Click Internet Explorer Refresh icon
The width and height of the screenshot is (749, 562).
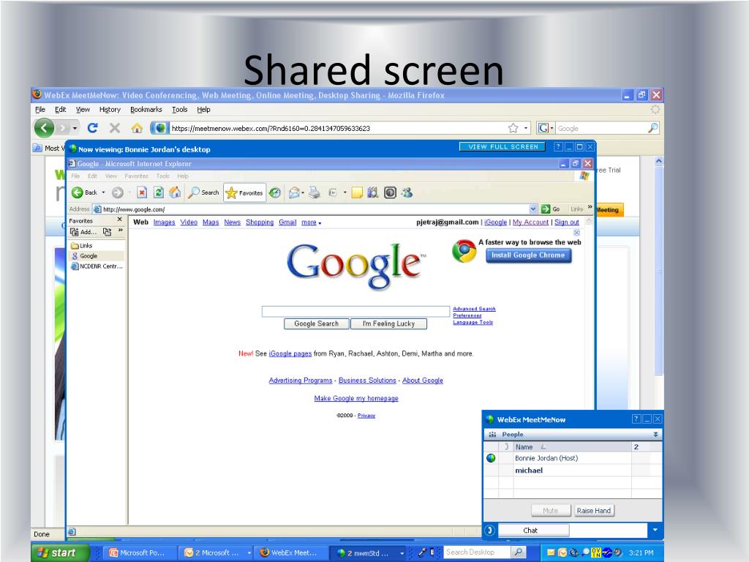pyautogui.click(x=159, y=192)
